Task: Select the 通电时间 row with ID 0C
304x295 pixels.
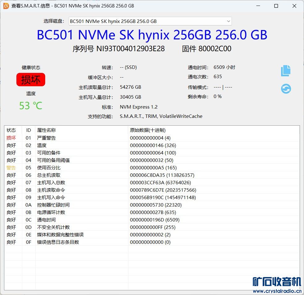Action: point(152,220)
